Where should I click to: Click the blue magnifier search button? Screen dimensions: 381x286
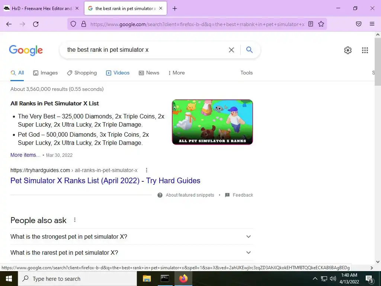tap(249, 50)
